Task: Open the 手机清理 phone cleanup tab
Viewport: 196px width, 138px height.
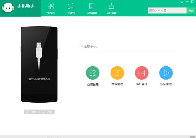Action: [x=111, y=8]
